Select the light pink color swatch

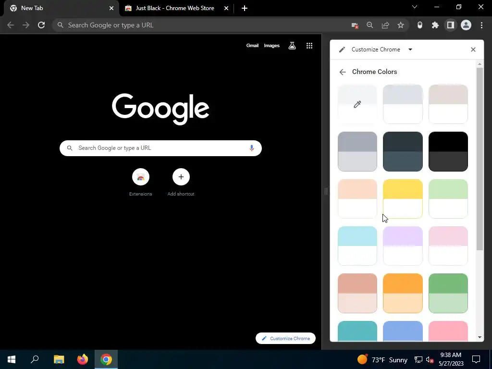coord(448,246)
